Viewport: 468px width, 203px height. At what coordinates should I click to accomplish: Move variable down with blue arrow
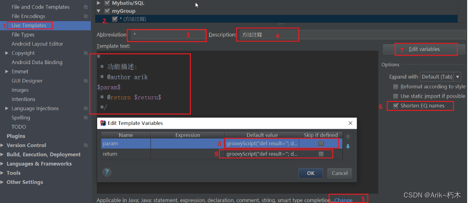click(x=348, y=147)
